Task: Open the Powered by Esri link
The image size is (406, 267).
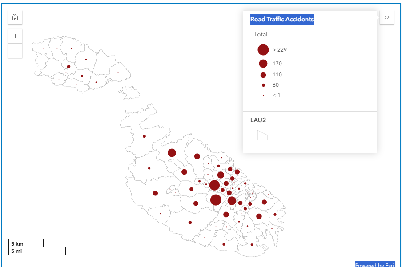Action: pyautogui.click(x=375, y=265)
